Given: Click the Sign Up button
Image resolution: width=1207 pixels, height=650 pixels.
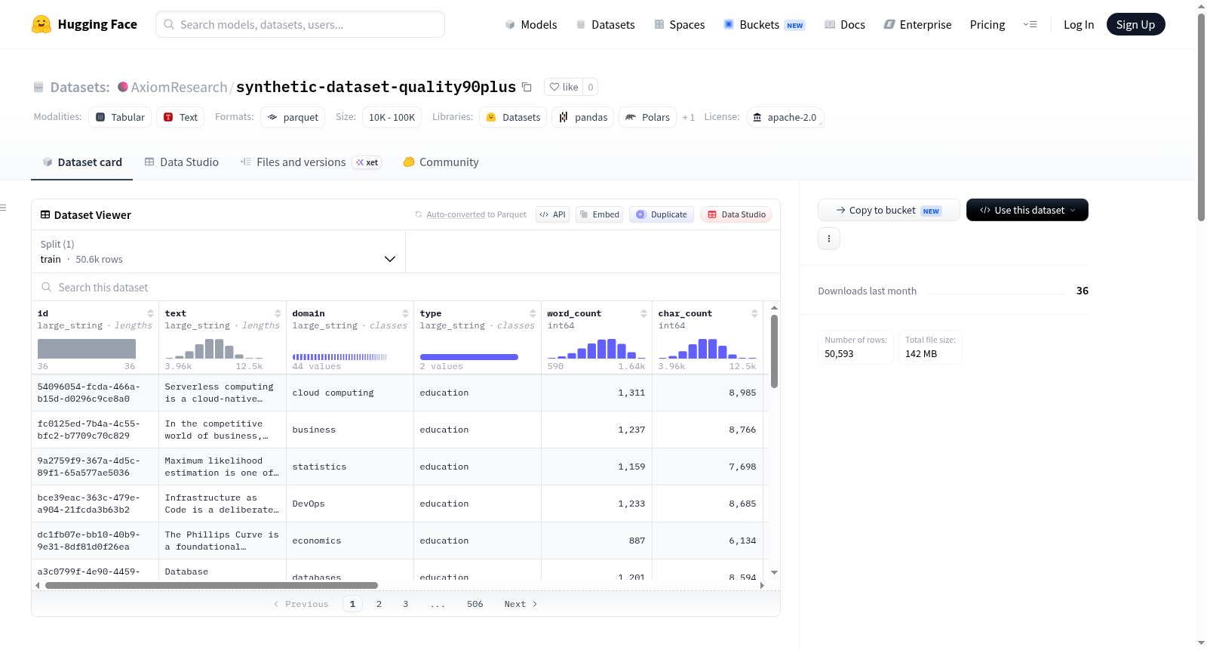Looking at the screenshot, I should pyautogui.click(x=1136, y=24).
